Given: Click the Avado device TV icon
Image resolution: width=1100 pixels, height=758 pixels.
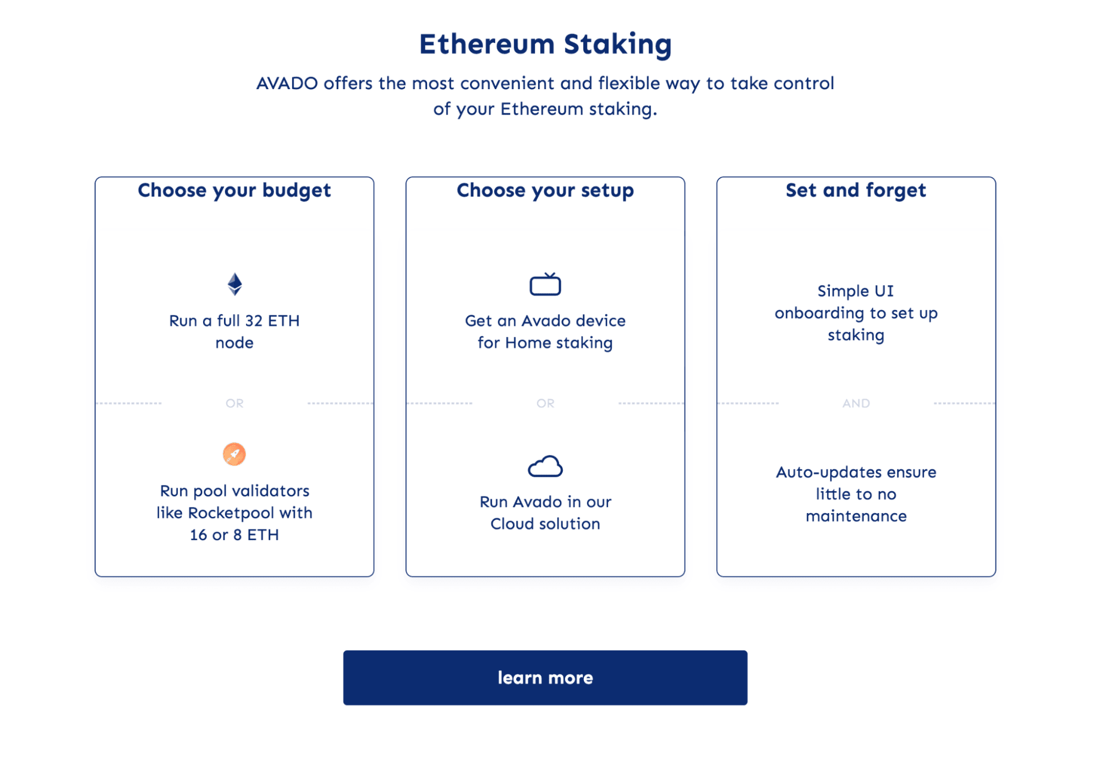Looking at the screenshot, I should 545,284.
